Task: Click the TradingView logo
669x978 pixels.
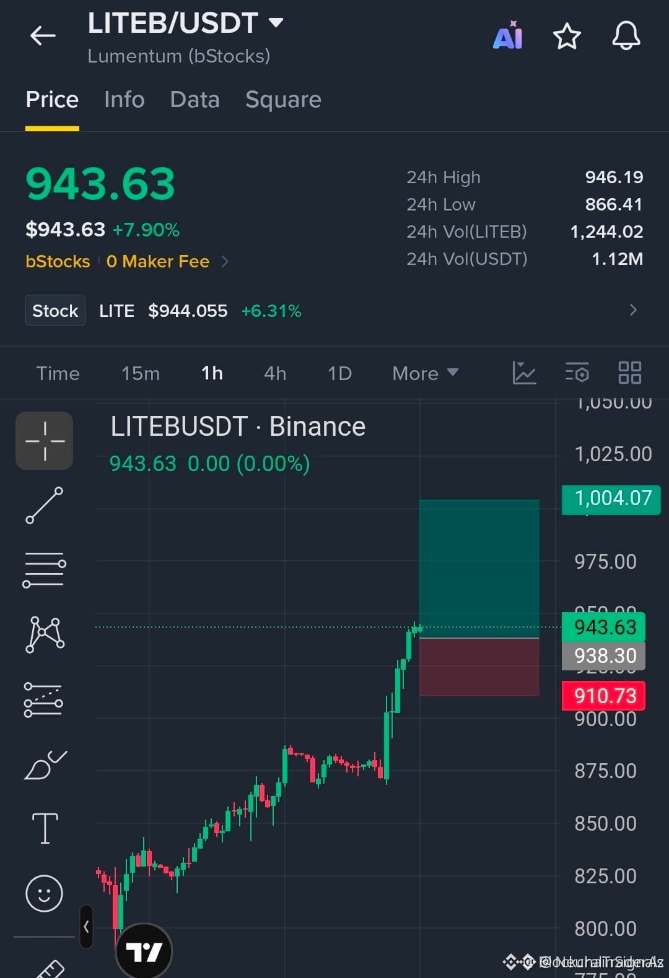Action: pyautogui.click(x=144, y=951)
